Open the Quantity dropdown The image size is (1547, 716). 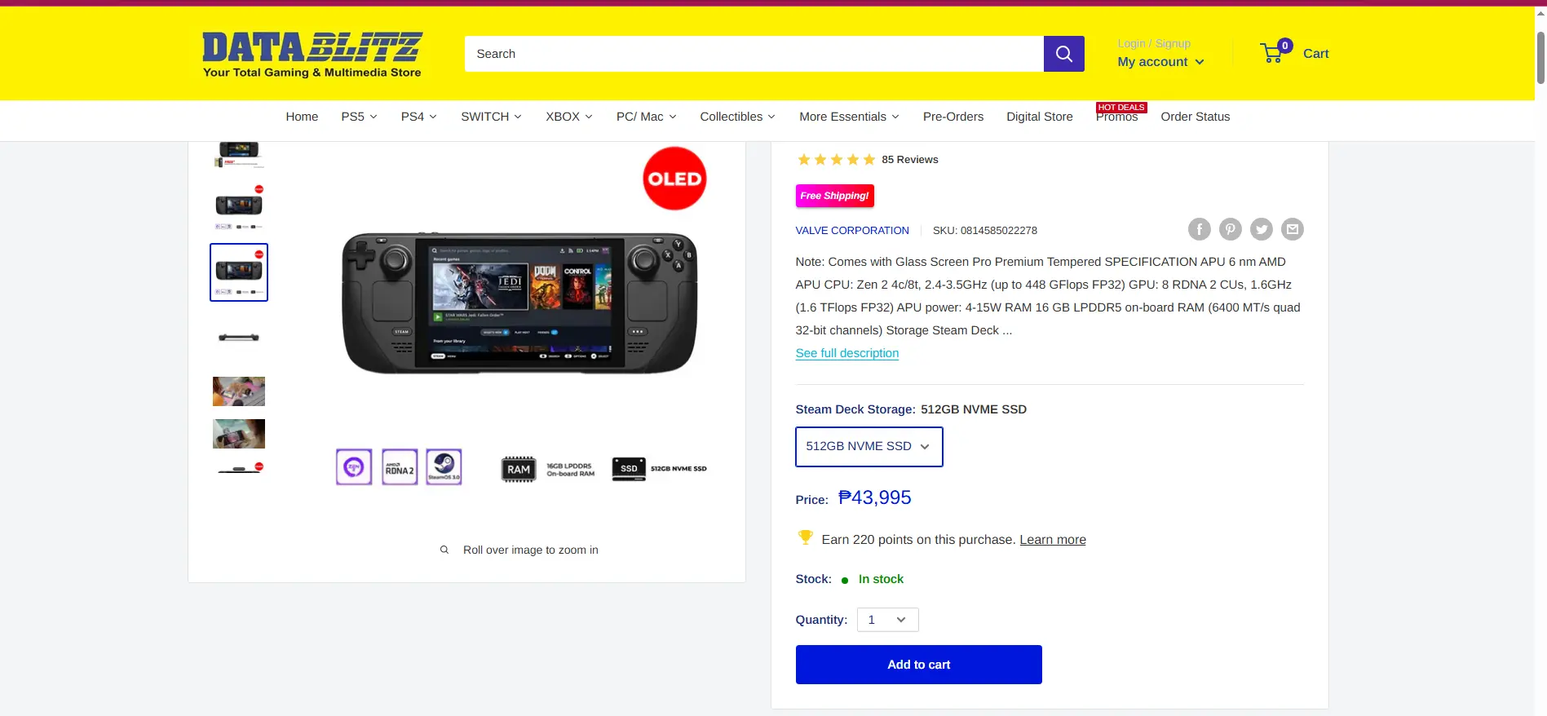[887, 620]
